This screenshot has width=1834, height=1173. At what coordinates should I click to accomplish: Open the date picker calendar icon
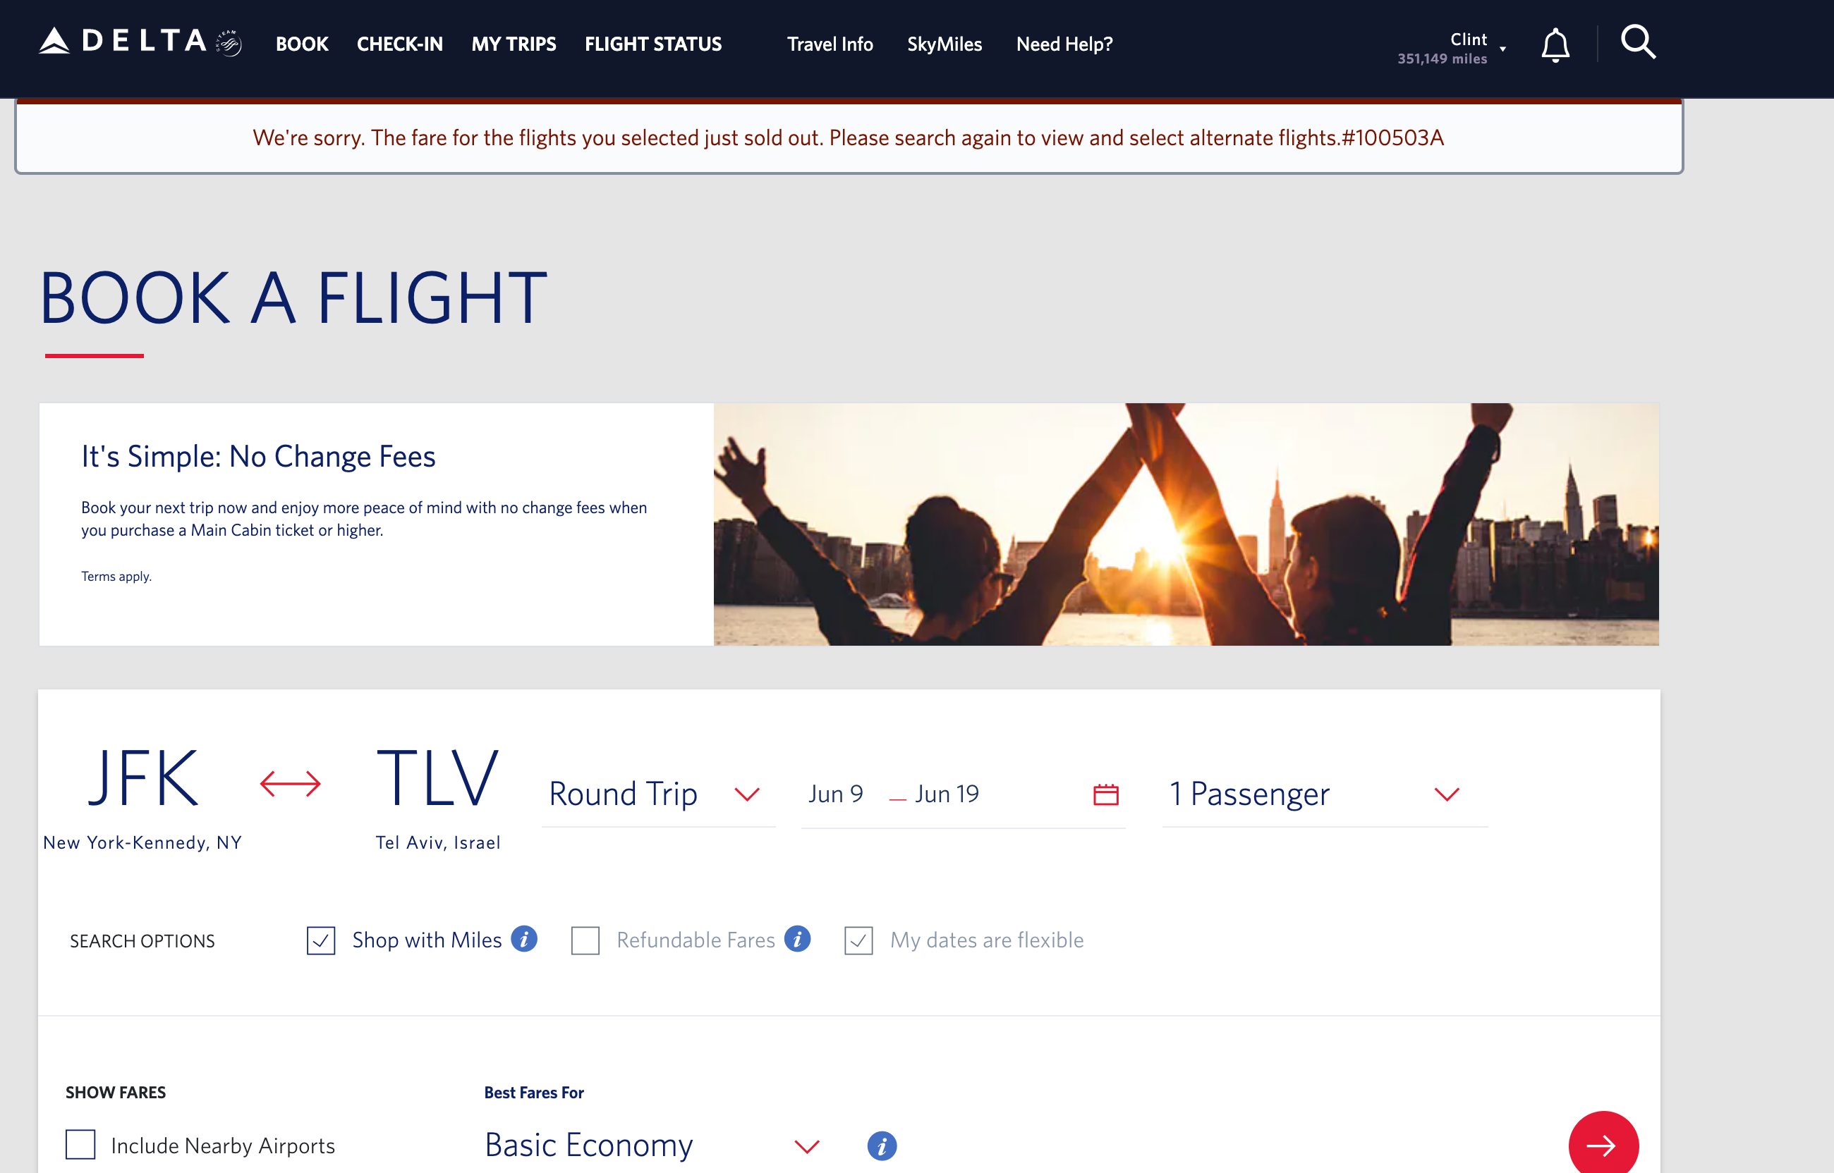point(1105,794)
